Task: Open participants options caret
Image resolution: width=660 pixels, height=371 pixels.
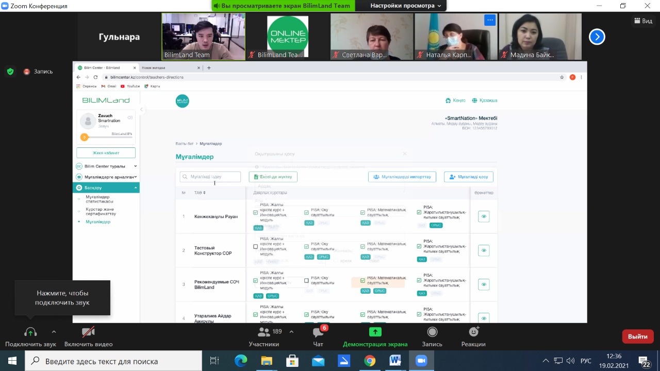Action: (291, 332)
